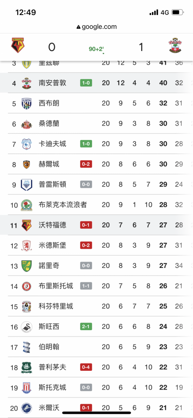Select the Norwich City canary crest
193x418 pixels.
tap(27, 266)
